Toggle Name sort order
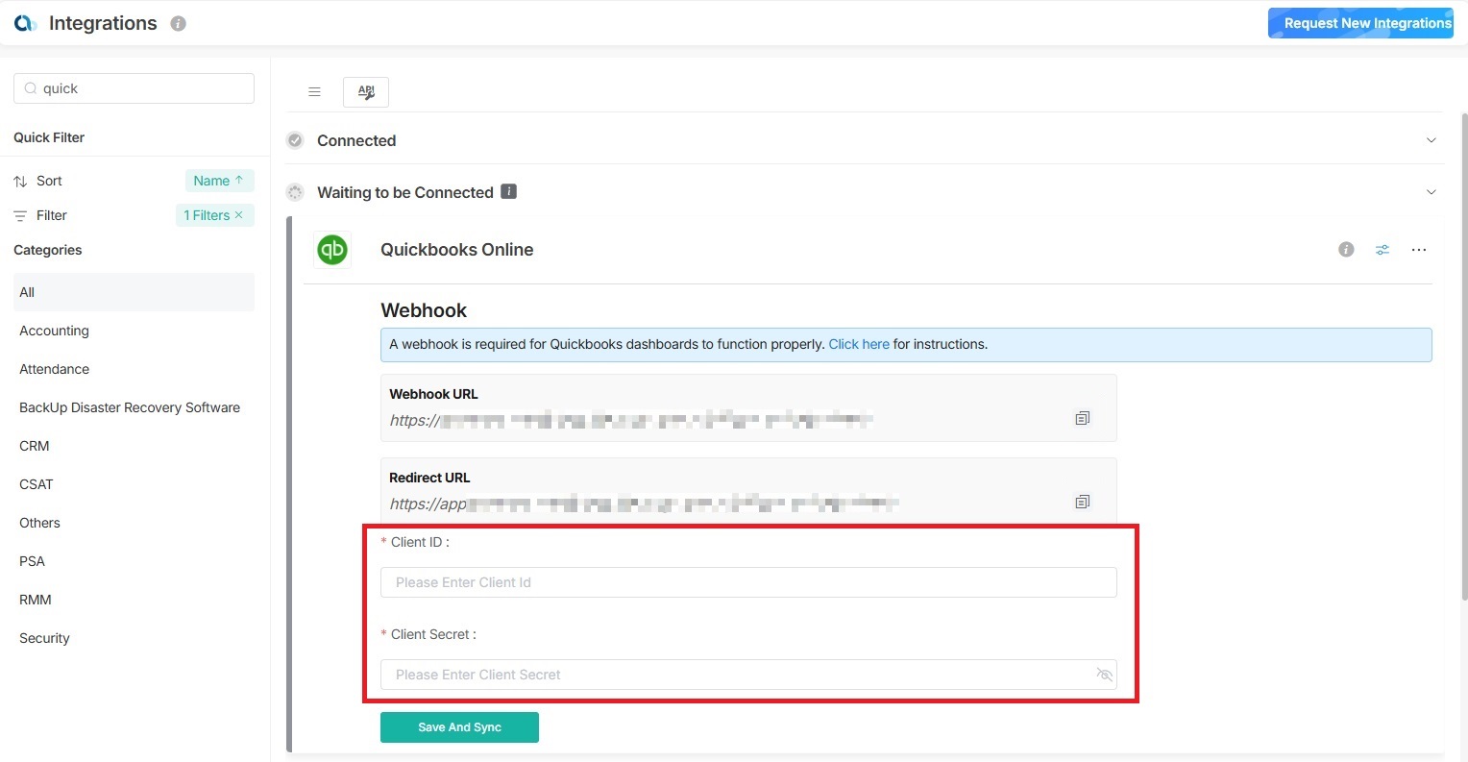1468x762 pixels. (x=219, y=181)
